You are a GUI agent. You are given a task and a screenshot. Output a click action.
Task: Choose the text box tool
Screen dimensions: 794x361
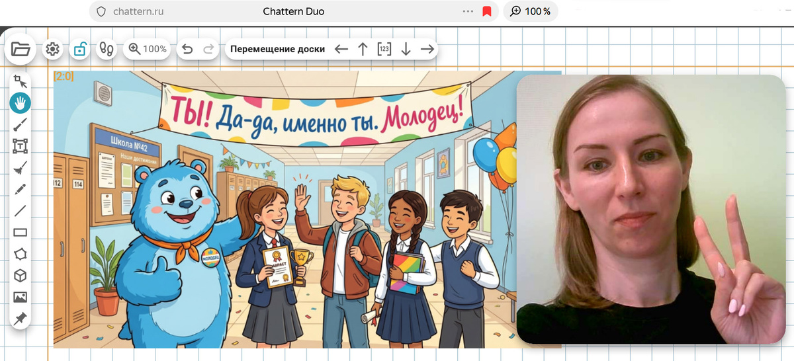point(21,145)
